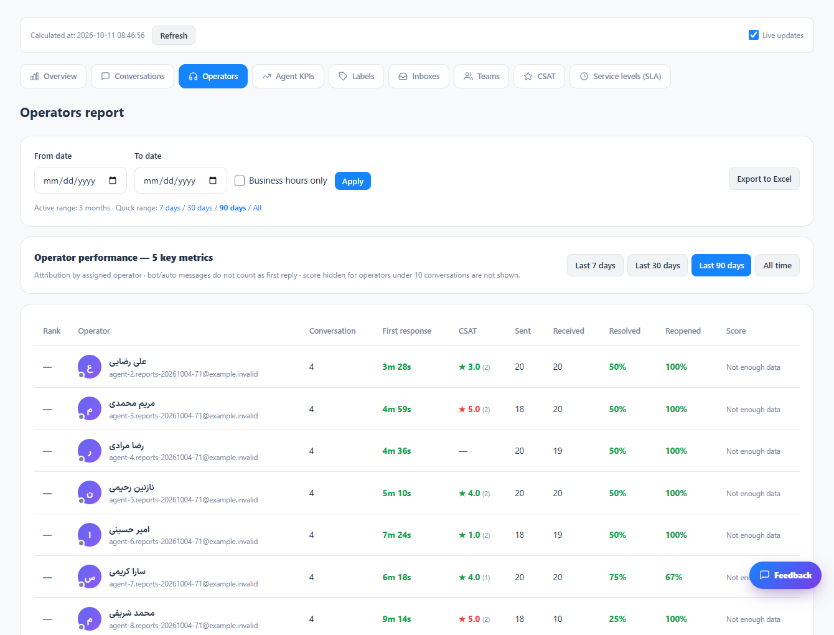
Task: Click the avatar for امیر حسینی
Action: (90, 535)
